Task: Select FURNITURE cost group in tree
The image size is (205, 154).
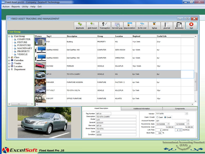Action: pyautogui.click(x=24, y=45)
